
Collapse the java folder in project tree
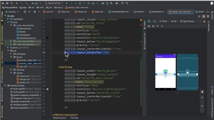(x=8, y=22)
